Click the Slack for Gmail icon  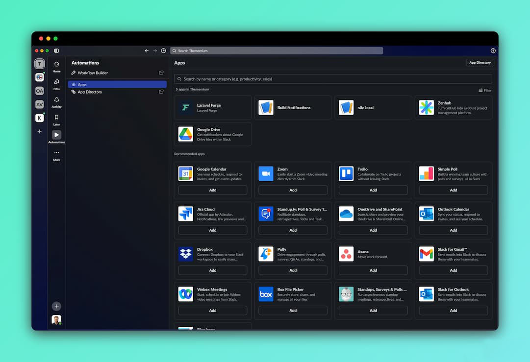pos(426,254)
